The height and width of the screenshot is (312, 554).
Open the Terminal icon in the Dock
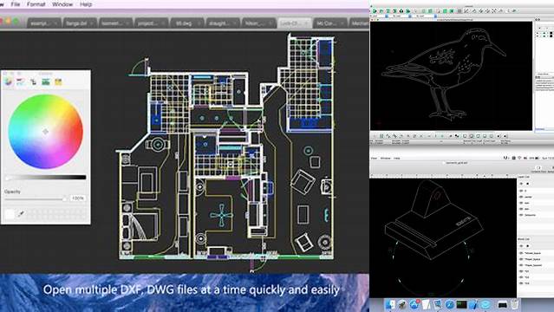(461, 304)
